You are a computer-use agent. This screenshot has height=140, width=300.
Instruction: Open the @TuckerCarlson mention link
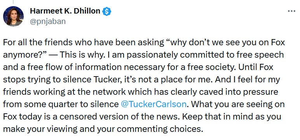coord(153,104)
